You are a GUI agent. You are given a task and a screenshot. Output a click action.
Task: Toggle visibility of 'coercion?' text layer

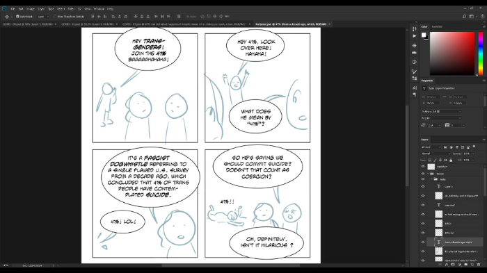coord(423,205)
